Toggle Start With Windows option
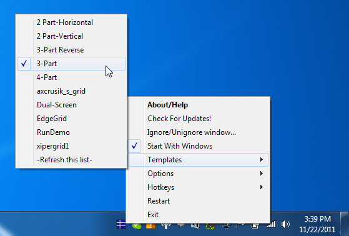 [198, 146]
